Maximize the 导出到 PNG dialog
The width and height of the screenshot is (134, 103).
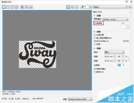(x=127, y=2)
